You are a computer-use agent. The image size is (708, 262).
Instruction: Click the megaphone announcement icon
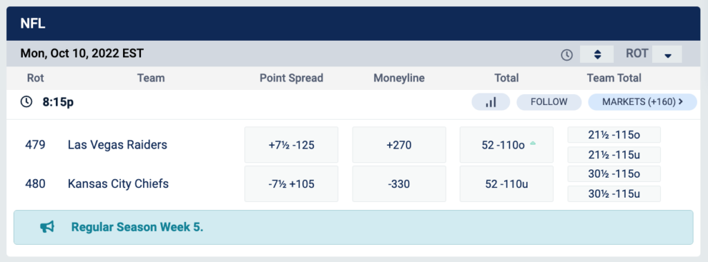pyautogui.click(x=48, y=227)
